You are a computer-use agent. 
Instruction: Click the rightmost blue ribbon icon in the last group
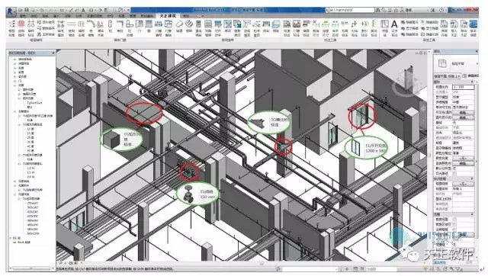pos(474,24)
